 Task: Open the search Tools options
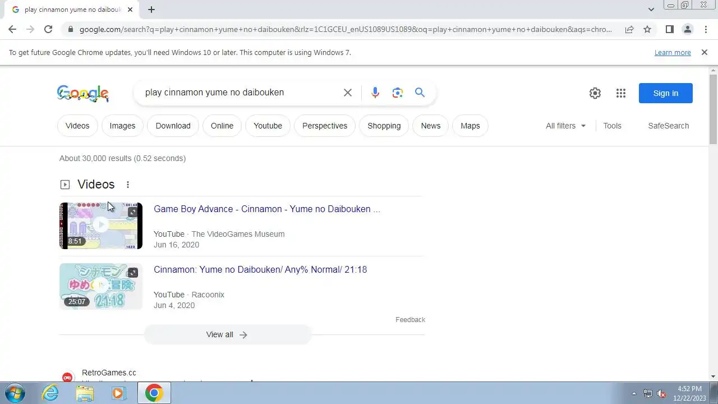pos(612,126)
